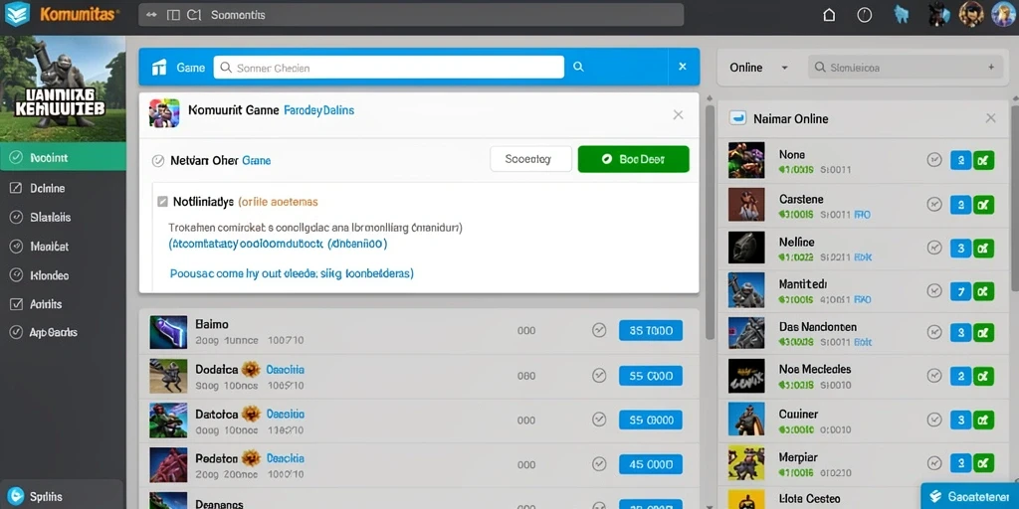
Task: Click the green action icon in Carstene row
Action: click(983, 205)
